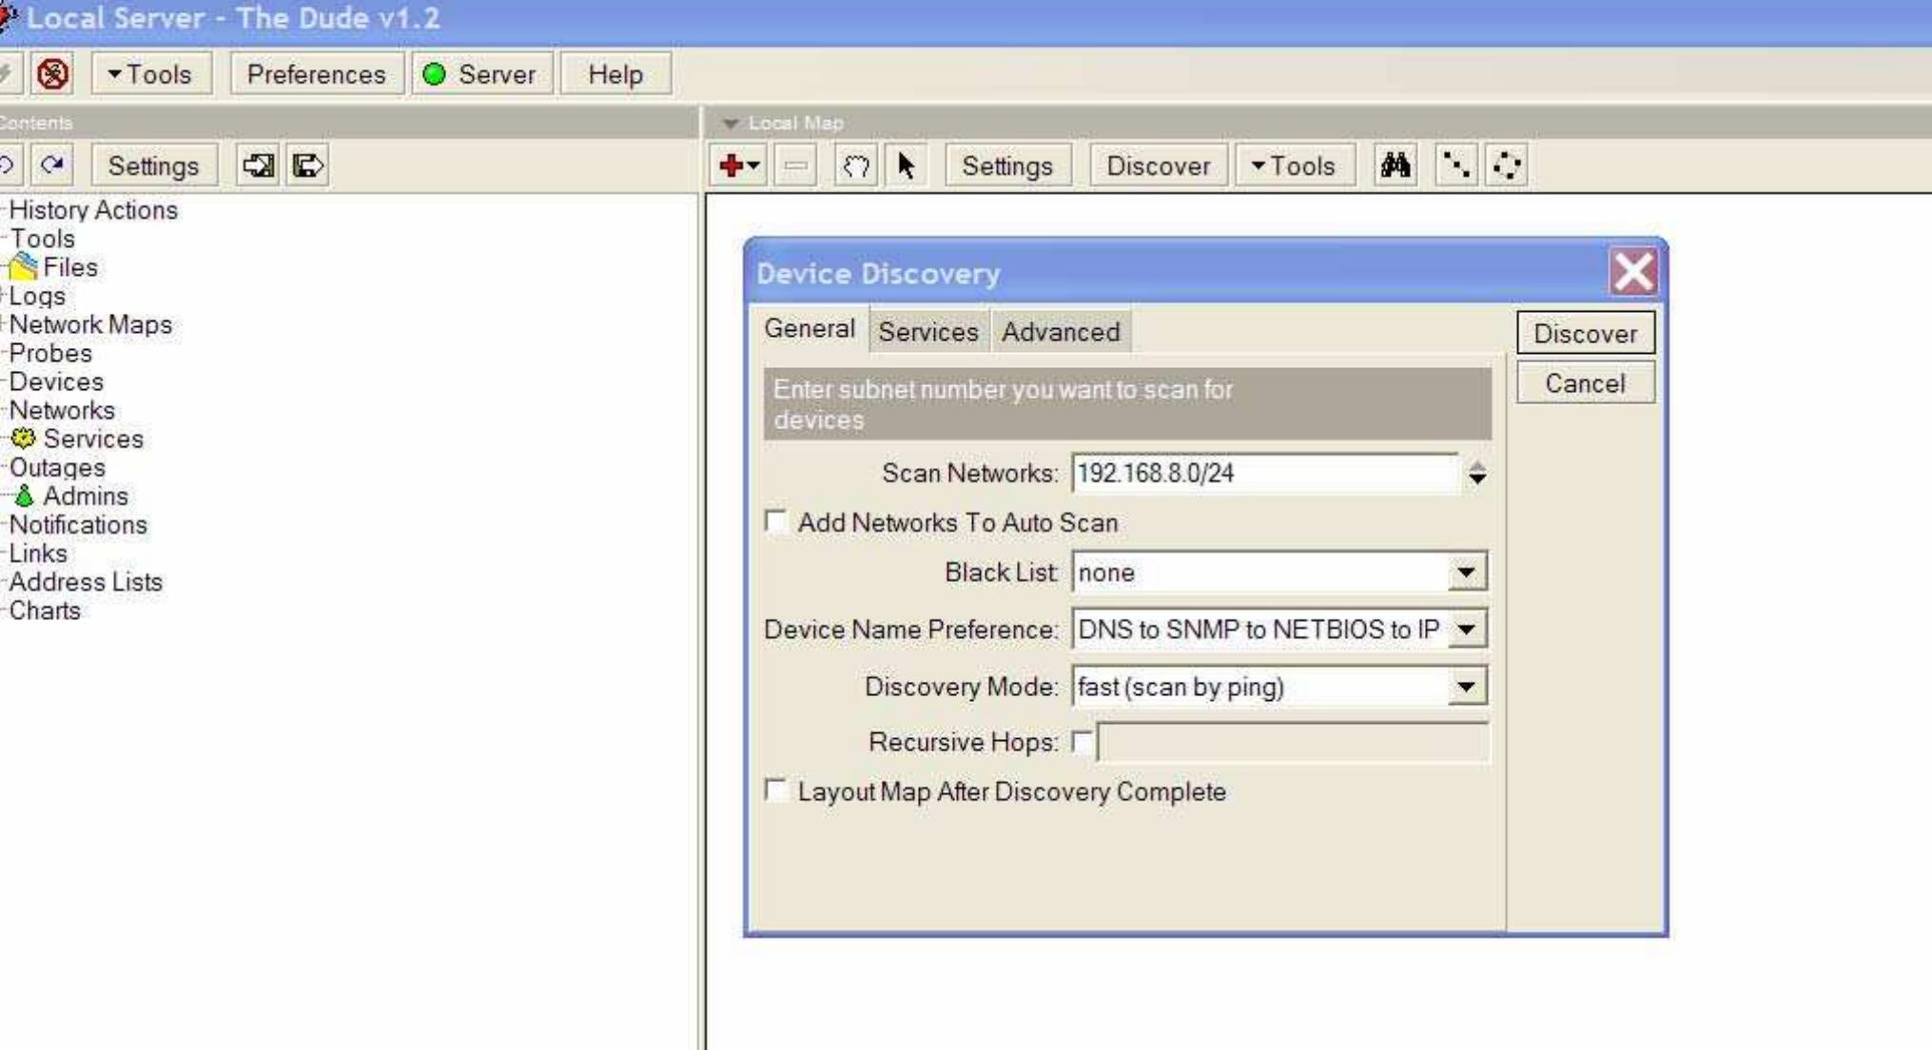The height and width of the screenshot is (1050, 1932).
Task: Click the redo arrow in the contents panel
Action: tap(52, 165)
